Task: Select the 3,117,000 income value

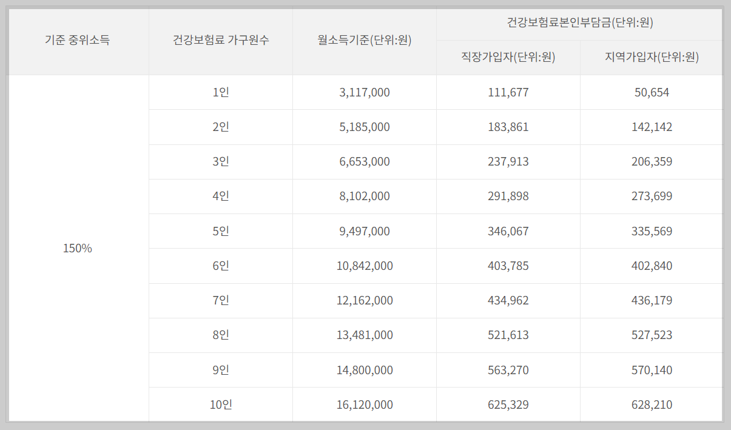Action: pyautogui.click(x=364, y=92)
